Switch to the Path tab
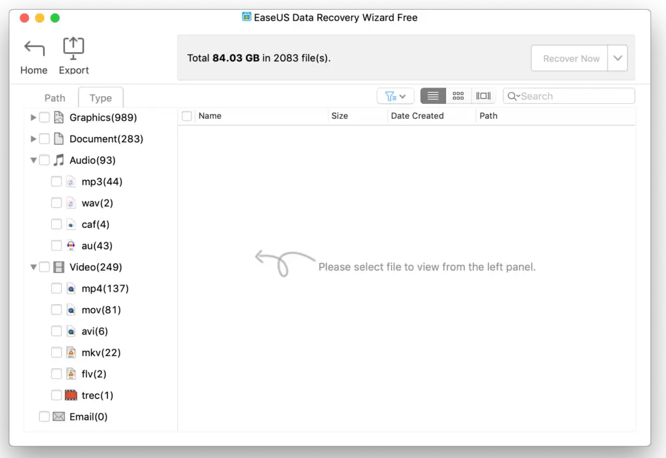 pyautogui.click(x=55, y=98)
